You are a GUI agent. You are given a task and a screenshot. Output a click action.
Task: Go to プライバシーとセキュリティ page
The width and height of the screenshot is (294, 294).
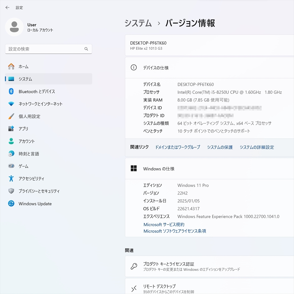pos(49,191)
